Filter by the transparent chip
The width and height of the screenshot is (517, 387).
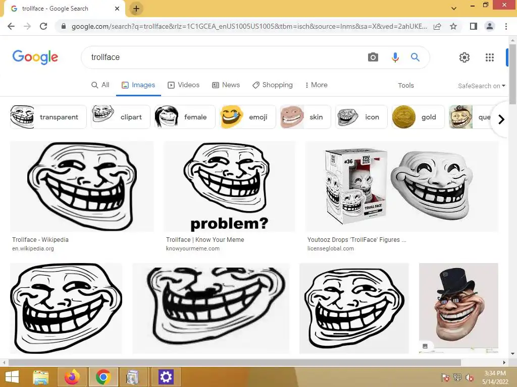pos(48,117)
